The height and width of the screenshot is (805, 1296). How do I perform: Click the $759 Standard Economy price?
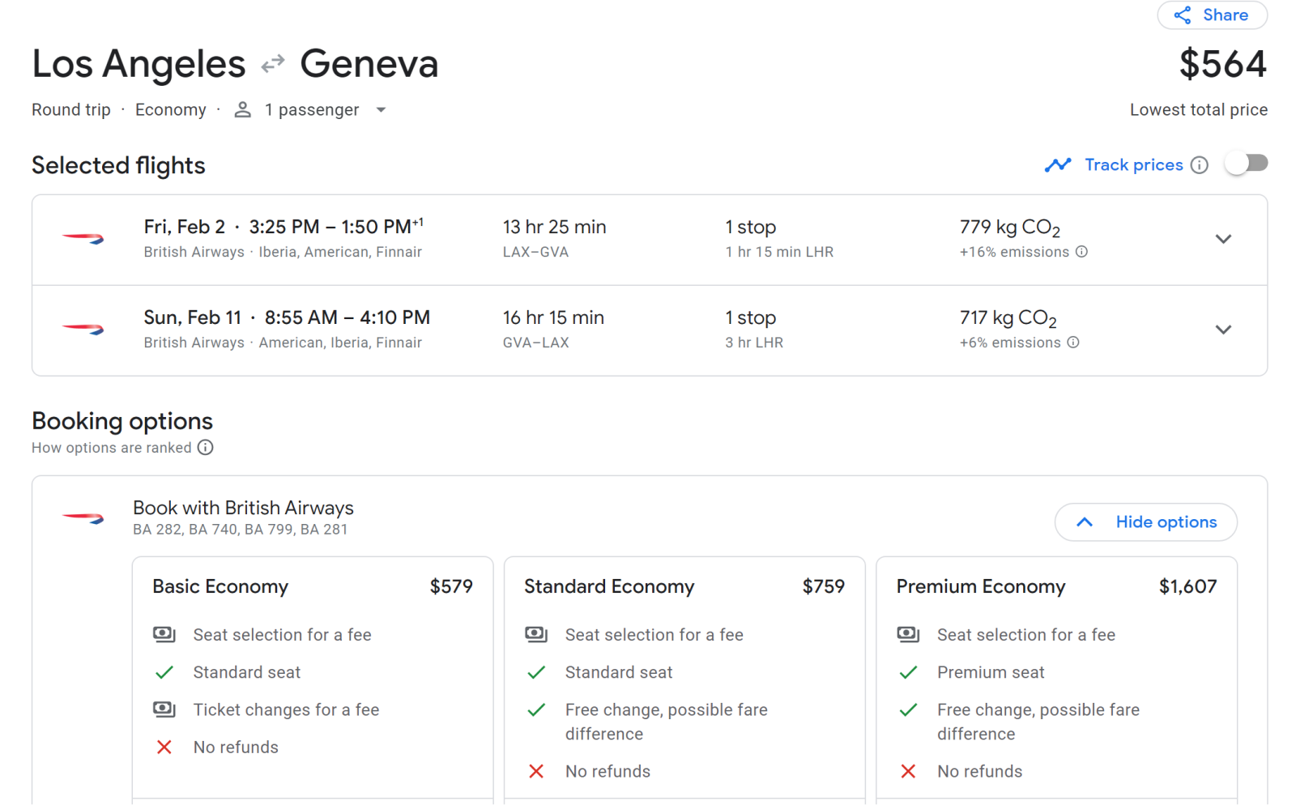click(823, 586)
